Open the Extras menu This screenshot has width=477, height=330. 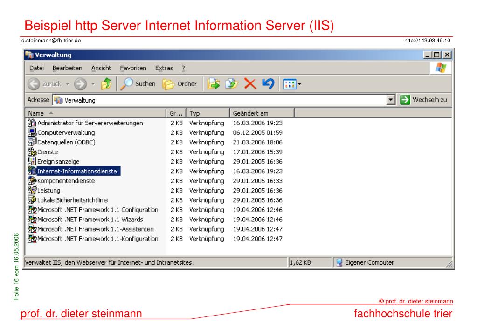(x=164, y=68)
